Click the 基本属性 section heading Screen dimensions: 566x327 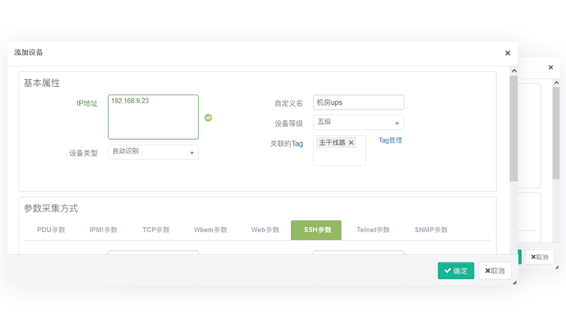pyautogui.click(x=42, y=83)
